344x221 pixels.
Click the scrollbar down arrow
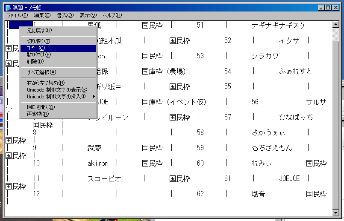tap(335, 212)
